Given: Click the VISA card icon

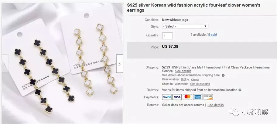Looking at the screenshot, I should coord(177,97).
